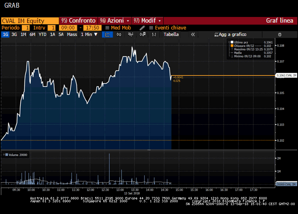Image resolution: width=298 pixels, height=214 pixels.
Task: Select the 1G time range tab
Action: (5, 35)
